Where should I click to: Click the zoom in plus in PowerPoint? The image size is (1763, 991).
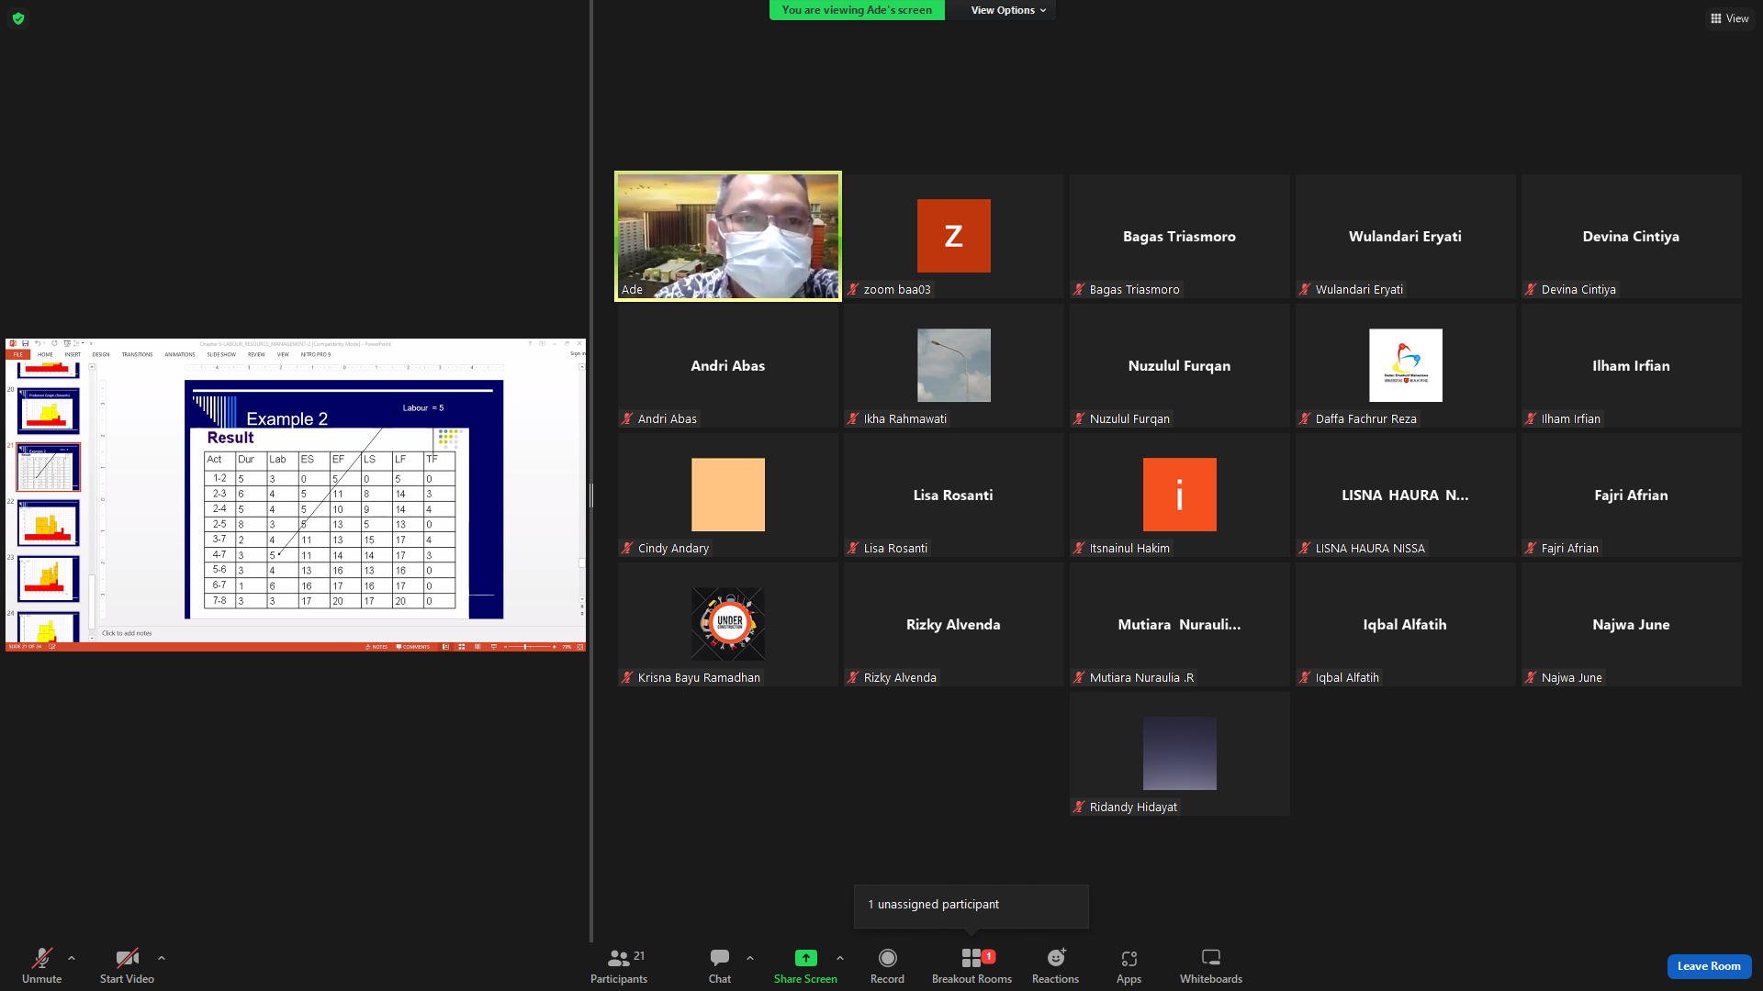[x=554, y=647]
